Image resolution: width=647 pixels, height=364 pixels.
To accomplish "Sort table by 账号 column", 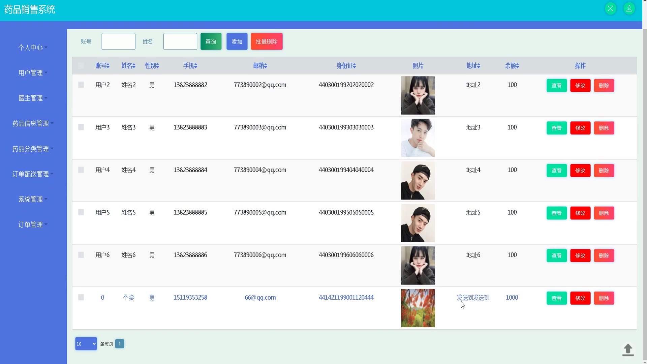I will pyautogui.click(x=102, y=66).
